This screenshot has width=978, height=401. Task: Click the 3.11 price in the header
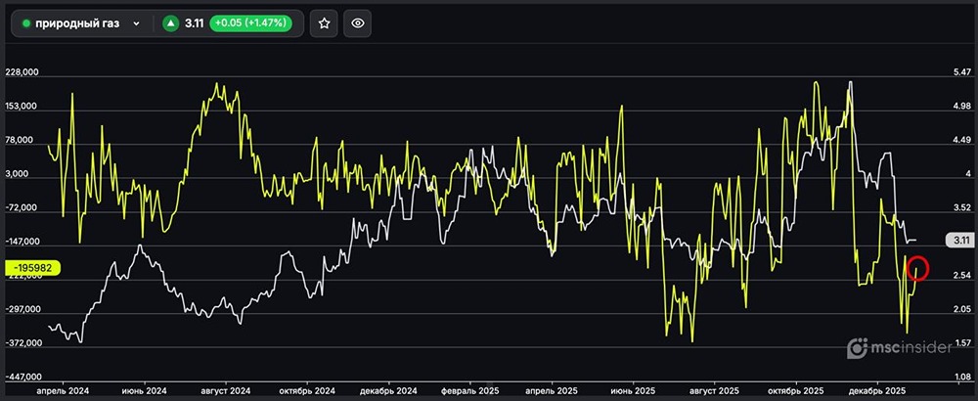[x=194, y=23]
